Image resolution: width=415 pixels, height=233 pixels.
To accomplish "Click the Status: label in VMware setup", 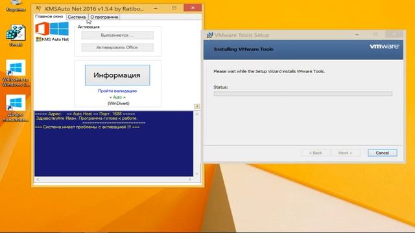I will coord(220,87).
